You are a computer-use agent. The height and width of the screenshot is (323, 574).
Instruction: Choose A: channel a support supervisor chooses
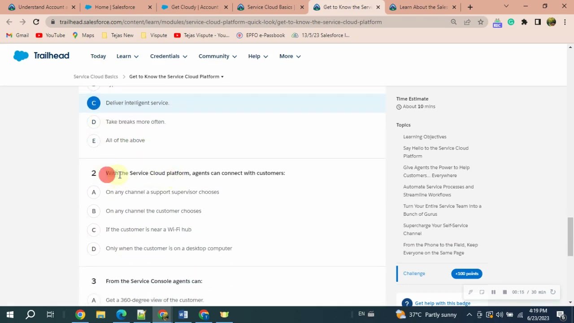(232, 192)
